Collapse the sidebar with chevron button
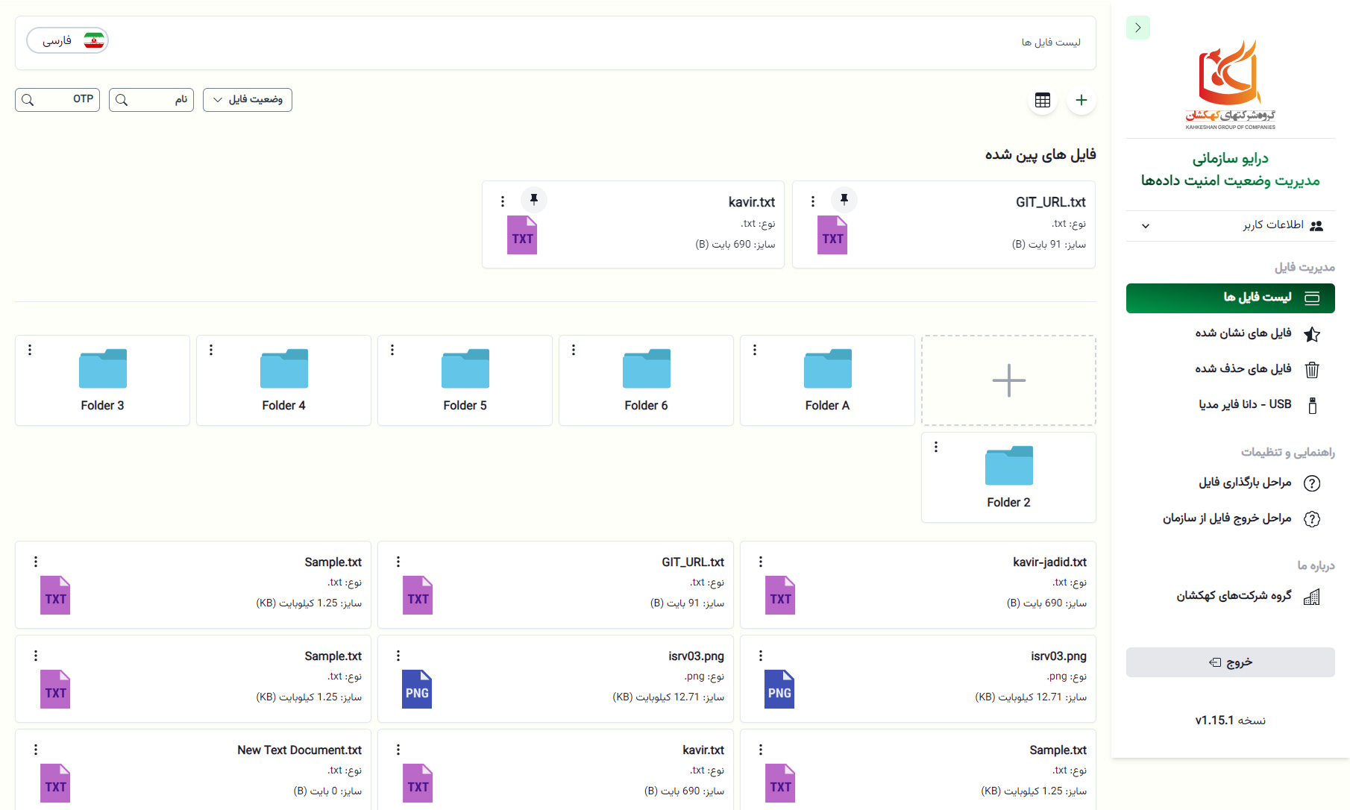 [x=1138, y=28]
